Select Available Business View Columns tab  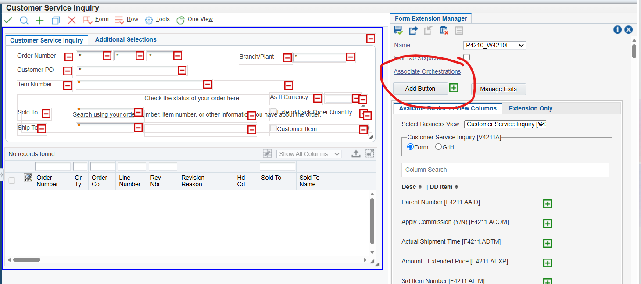pos(448,108)
